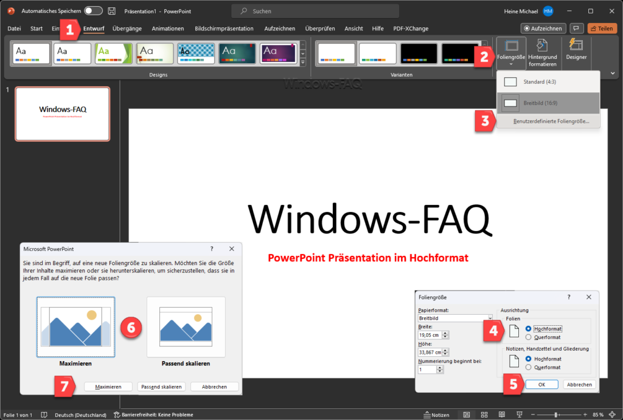Open the Animationen tab
Image resolution: width=623 pixels, height=420 pixels.
(x=168, y=29)
